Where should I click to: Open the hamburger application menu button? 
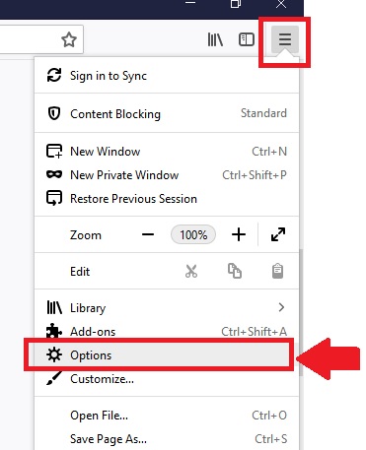[x=285, y=39]
